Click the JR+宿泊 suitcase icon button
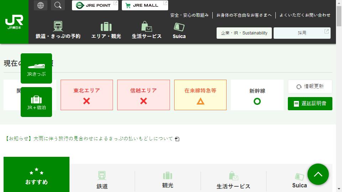The width and height of the screenshot is (342, 192). (36, 102)
